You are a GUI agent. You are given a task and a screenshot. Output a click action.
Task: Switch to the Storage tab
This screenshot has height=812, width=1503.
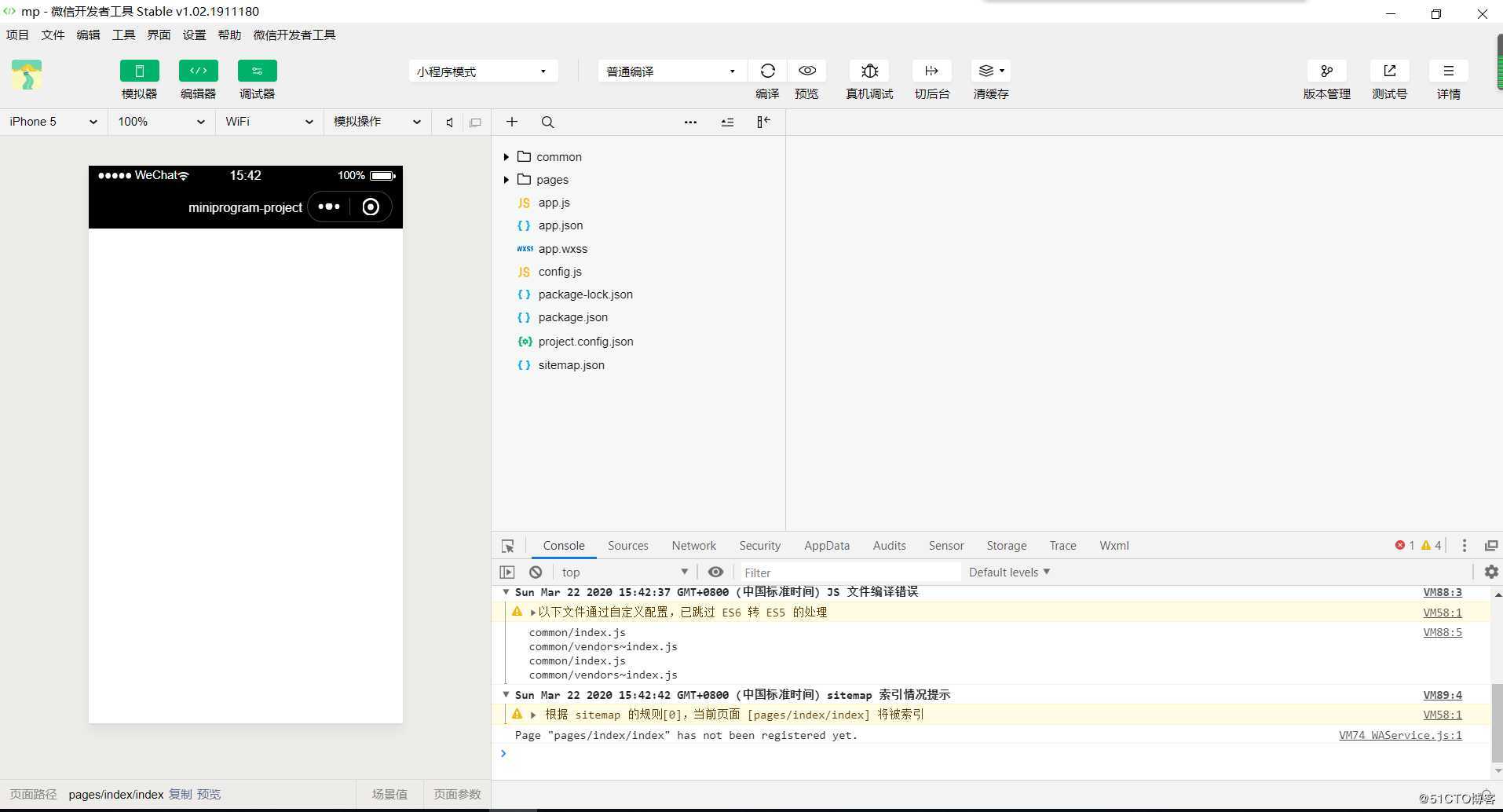point(1007,546)
